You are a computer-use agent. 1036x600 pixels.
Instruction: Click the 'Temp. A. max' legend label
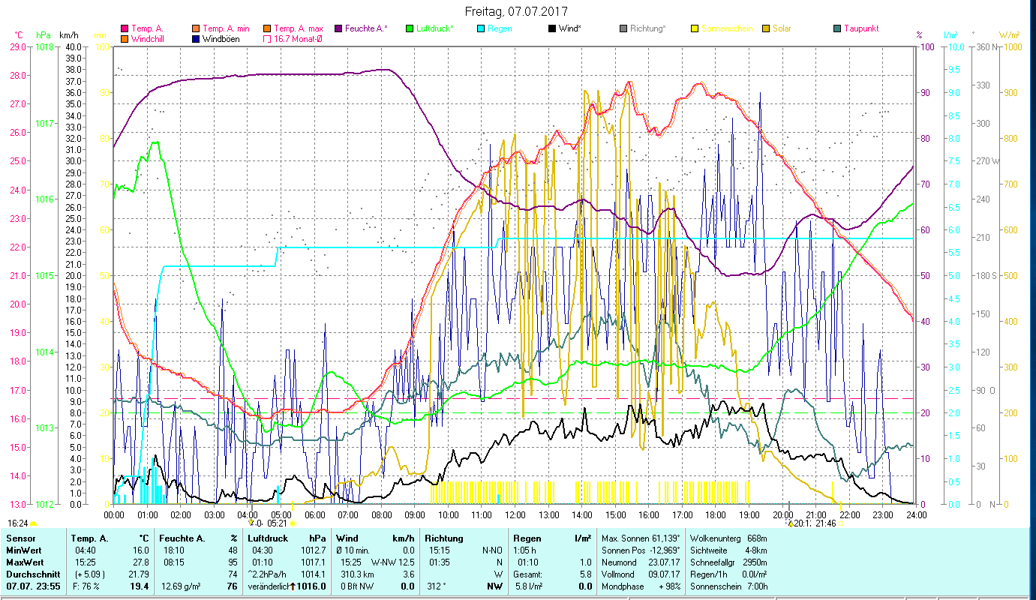pyautogui.click(x=299, y=29)
